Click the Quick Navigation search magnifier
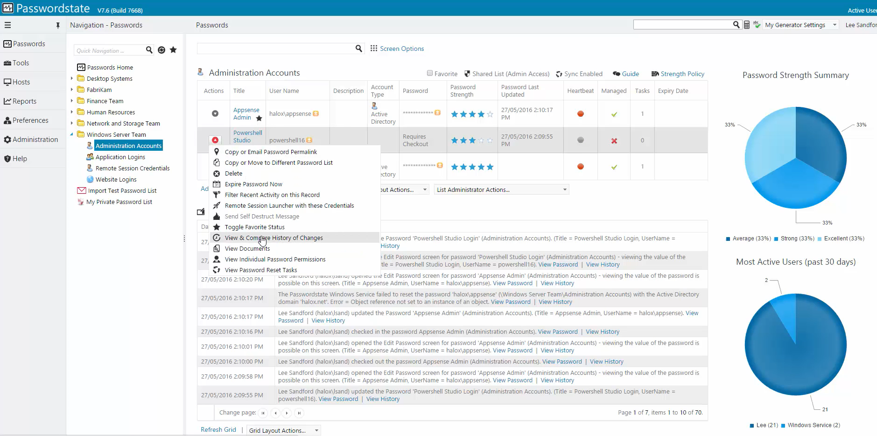 tap(149, 50)
